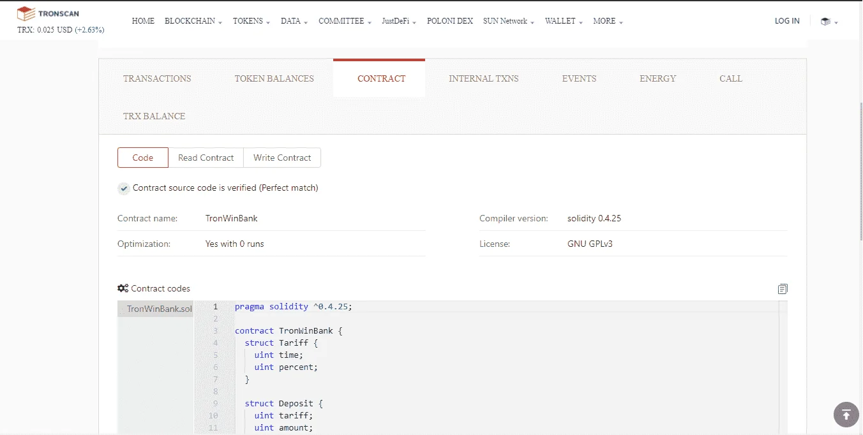This screenshot has height=435, width=863.
Task: Click the pragma solidity code line
Action: pyautogui.click(x=293, y=307)
